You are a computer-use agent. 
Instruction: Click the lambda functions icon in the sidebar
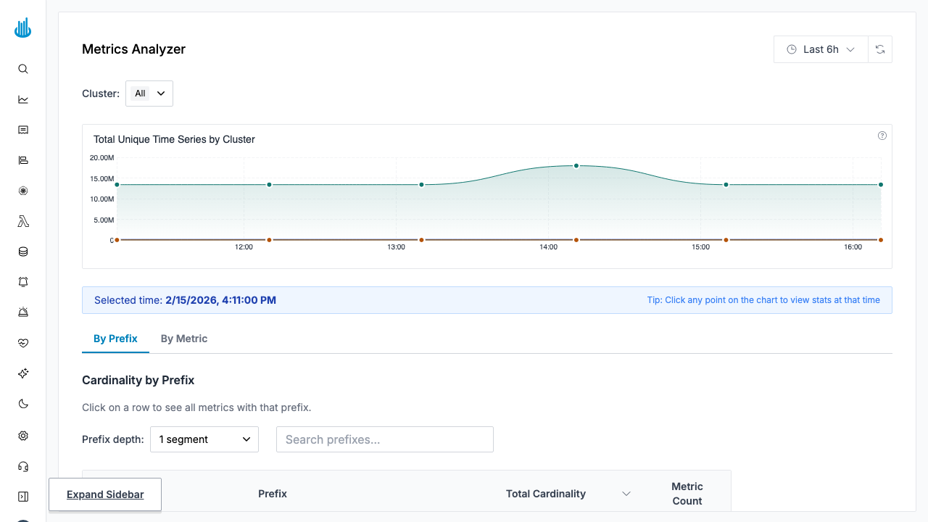point(22,221)
